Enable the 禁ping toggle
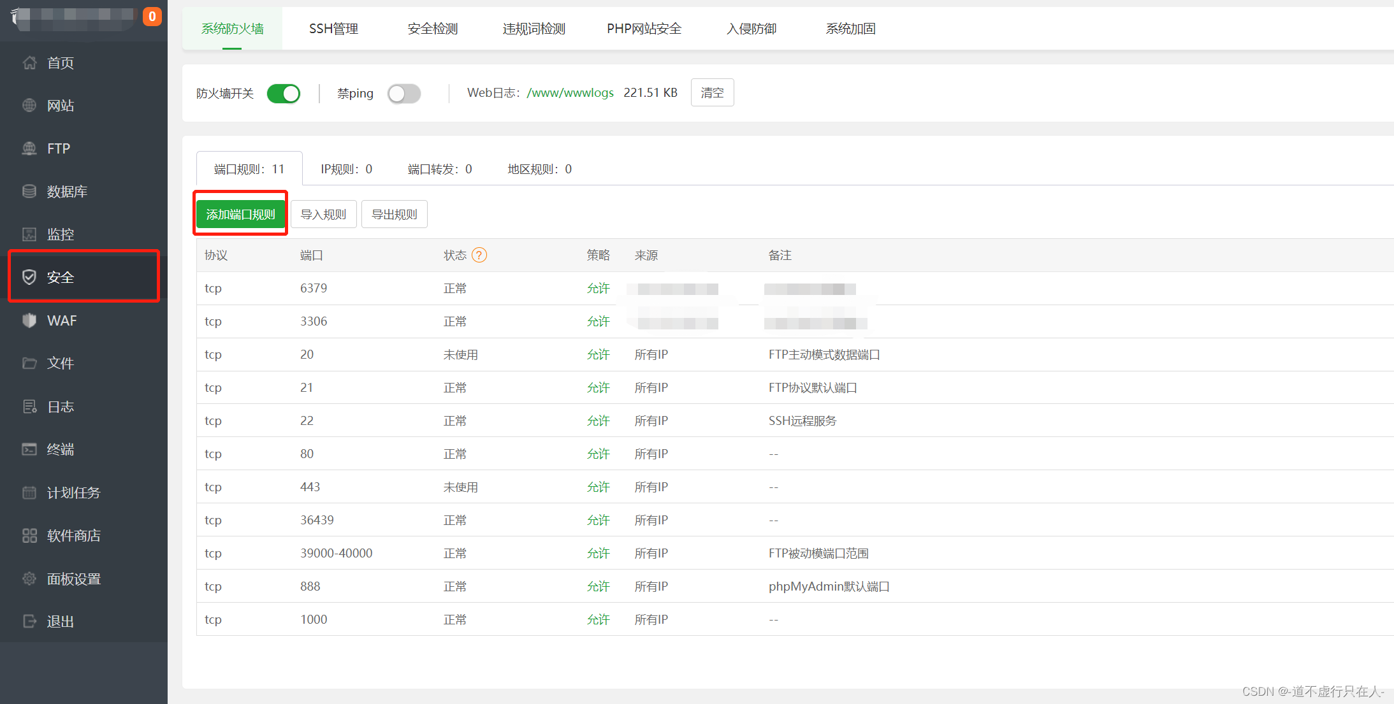 (x=404, y=94)
